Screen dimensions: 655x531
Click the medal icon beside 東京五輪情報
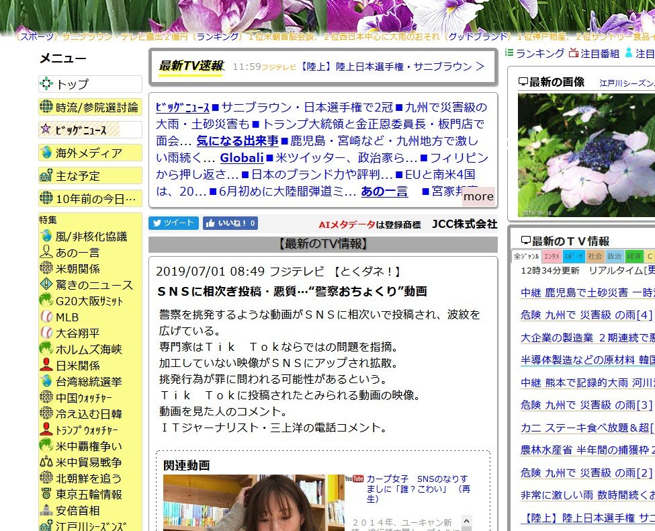pos(46,494)
